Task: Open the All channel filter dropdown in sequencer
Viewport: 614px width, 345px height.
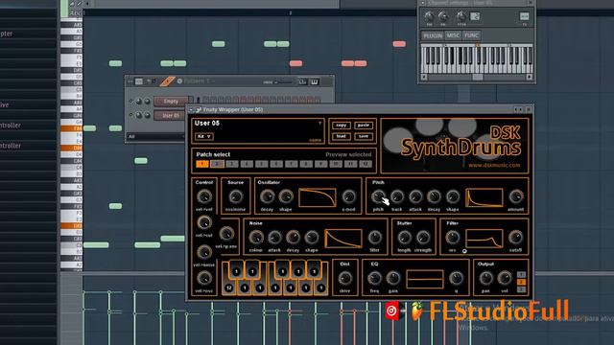Action: (155, 136)
